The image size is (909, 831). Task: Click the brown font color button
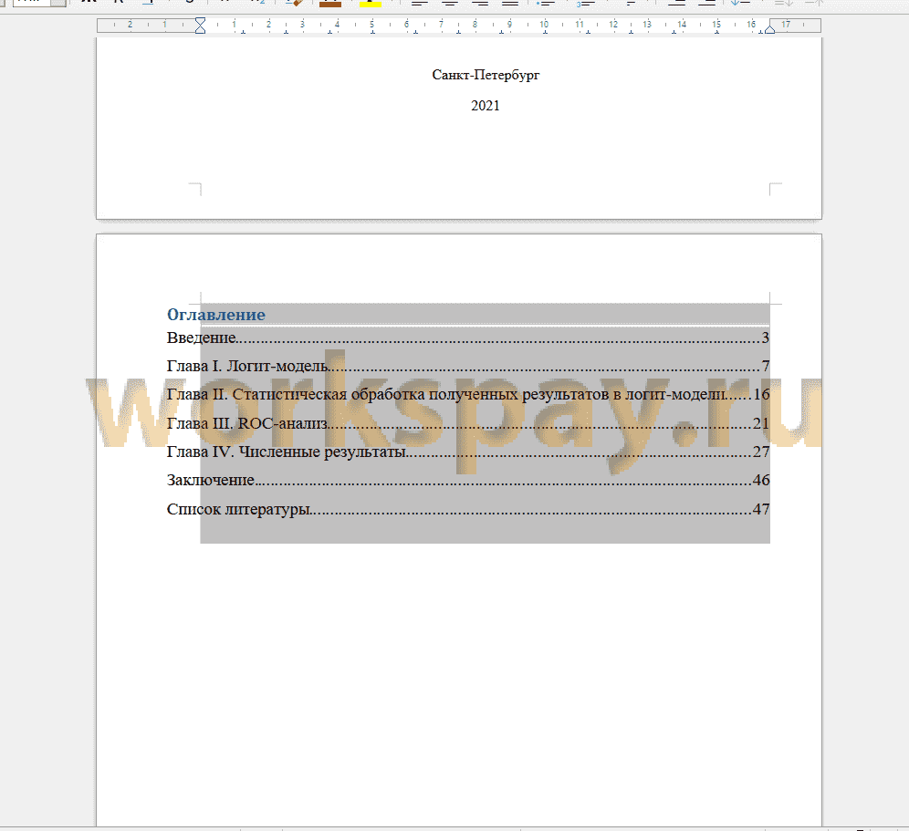pos(330,3)
